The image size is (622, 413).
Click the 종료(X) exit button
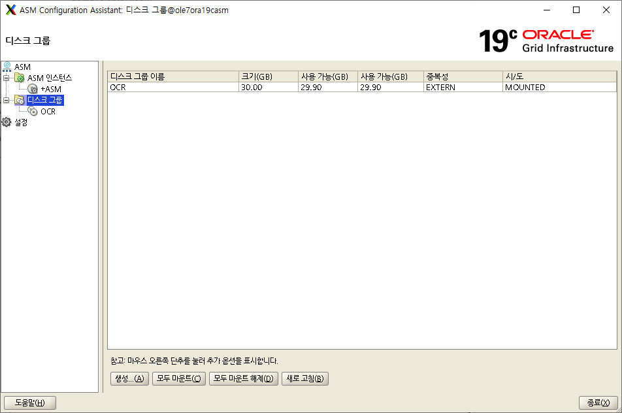coord(598,403)
